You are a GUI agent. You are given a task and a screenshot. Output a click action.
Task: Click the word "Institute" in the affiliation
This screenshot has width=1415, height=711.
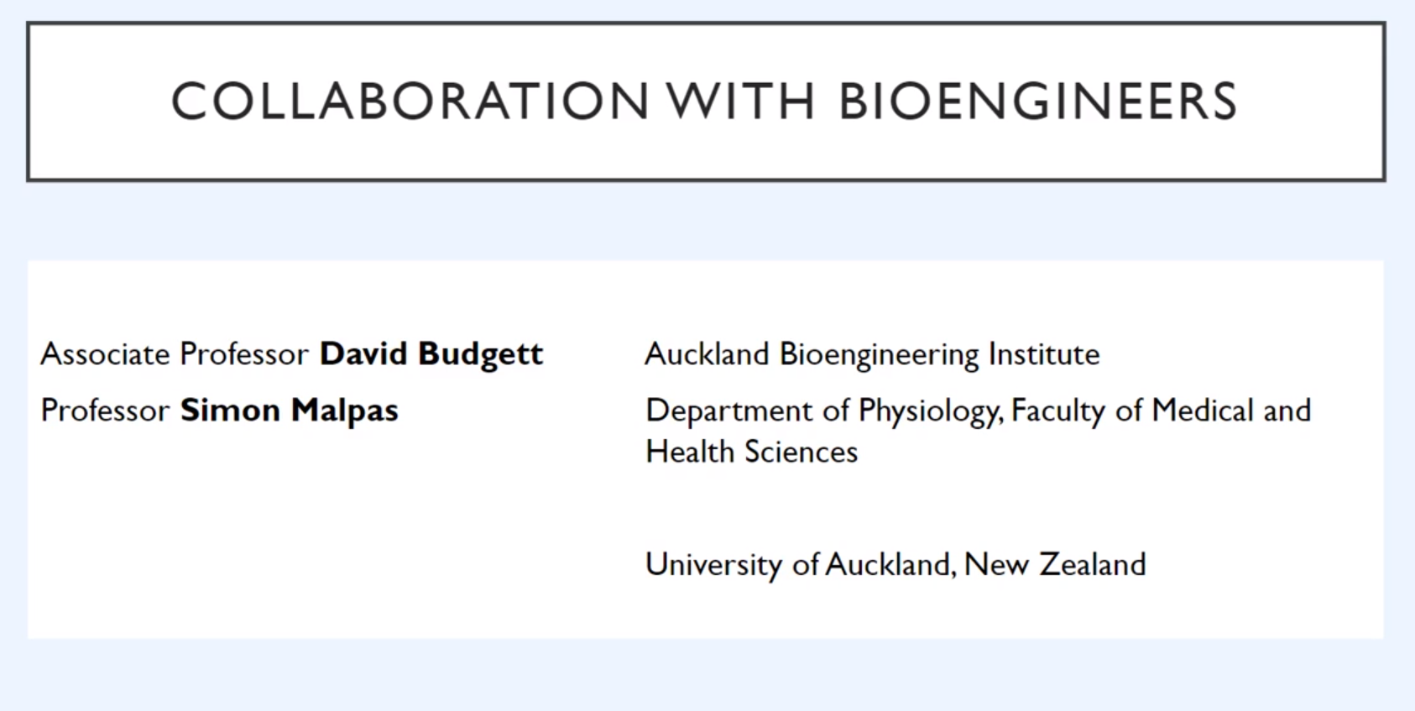pos(1044,354)
